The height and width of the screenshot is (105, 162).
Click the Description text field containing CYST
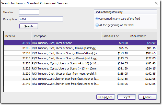click(x=41, y=19)
